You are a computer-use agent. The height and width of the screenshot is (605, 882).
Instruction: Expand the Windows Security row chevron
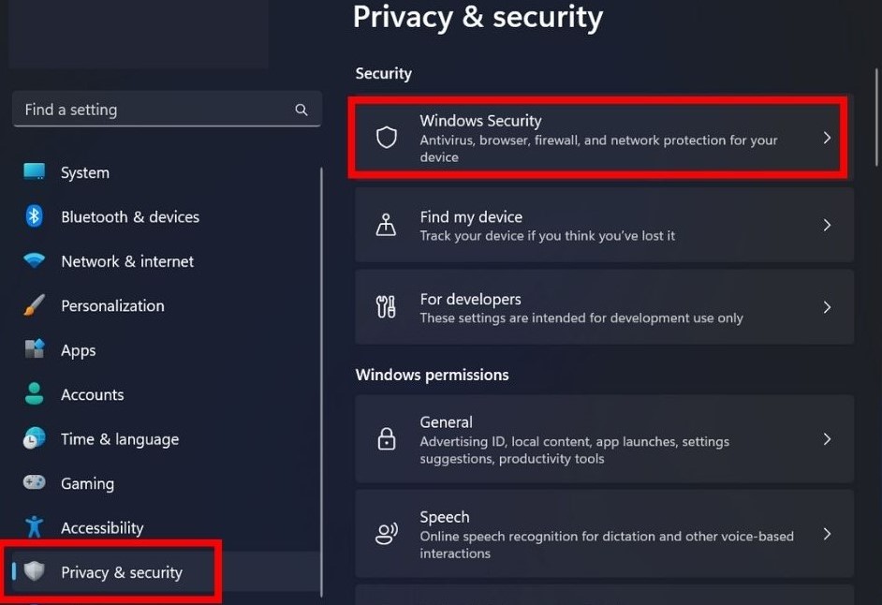[x=827, y=137]
